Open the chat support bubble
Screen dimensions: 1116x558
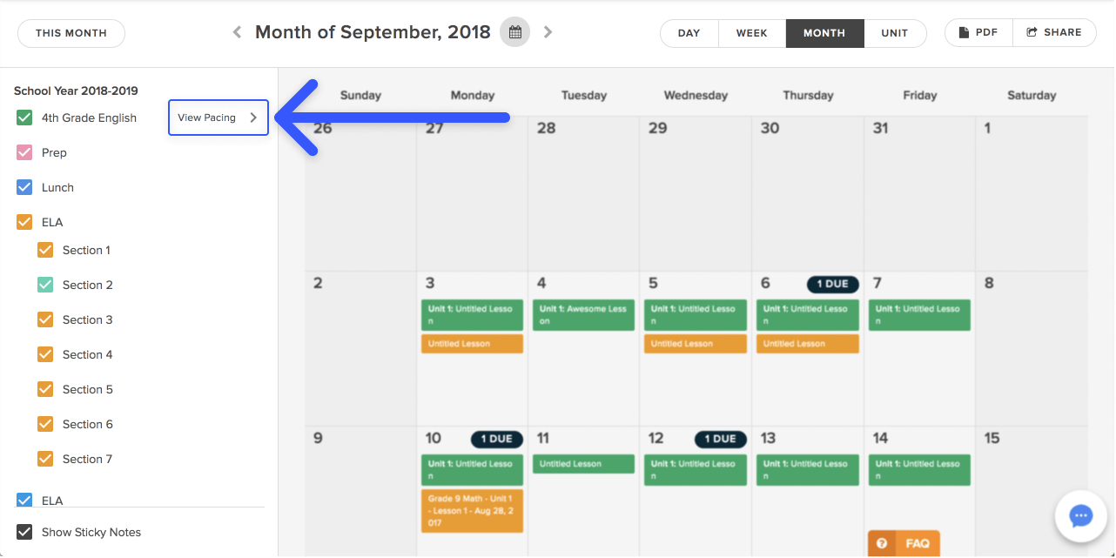1080,516
